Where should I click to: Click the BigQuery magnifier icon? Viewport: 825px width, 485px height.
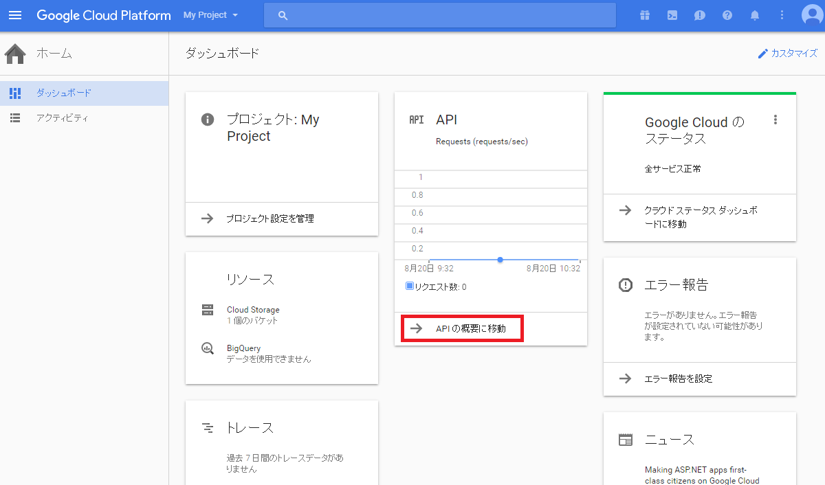[208, 348]
